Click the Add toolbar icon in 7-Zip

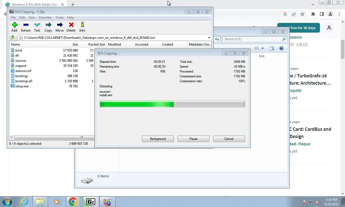[14, 27]
